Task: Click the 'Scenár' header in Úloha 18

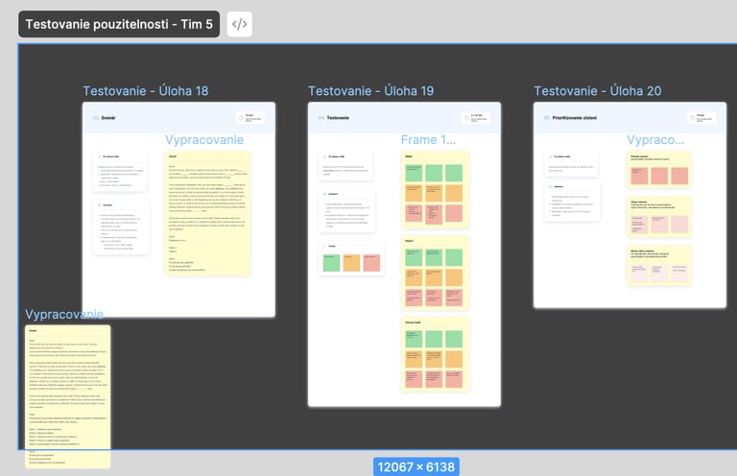Action: click(x=108, y=118)
